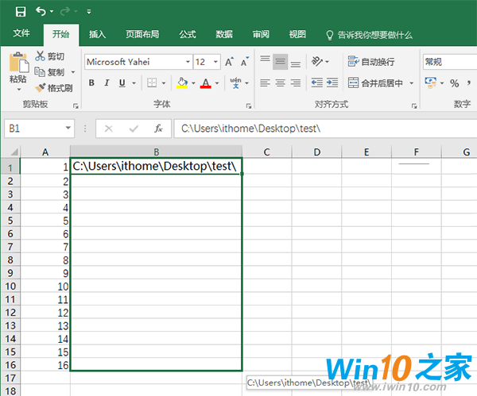Screen dimensions: 477x396
Task: Click the yellow fill color bucket
Action: [x=181, y=83]
